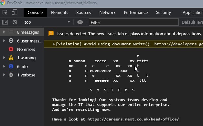Open the Default levels dropdown
The height and width of the screenshot is (126, 203).
tap(192, 22)
